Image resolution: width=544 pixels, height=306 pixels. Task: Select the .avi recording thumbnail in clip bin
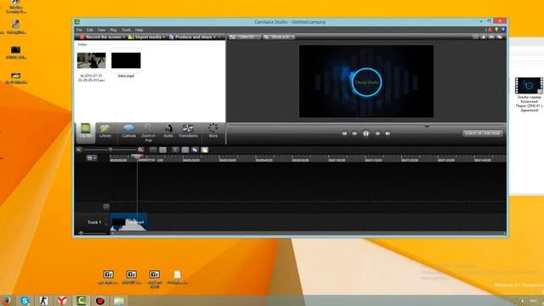click(x=91, y=60)
